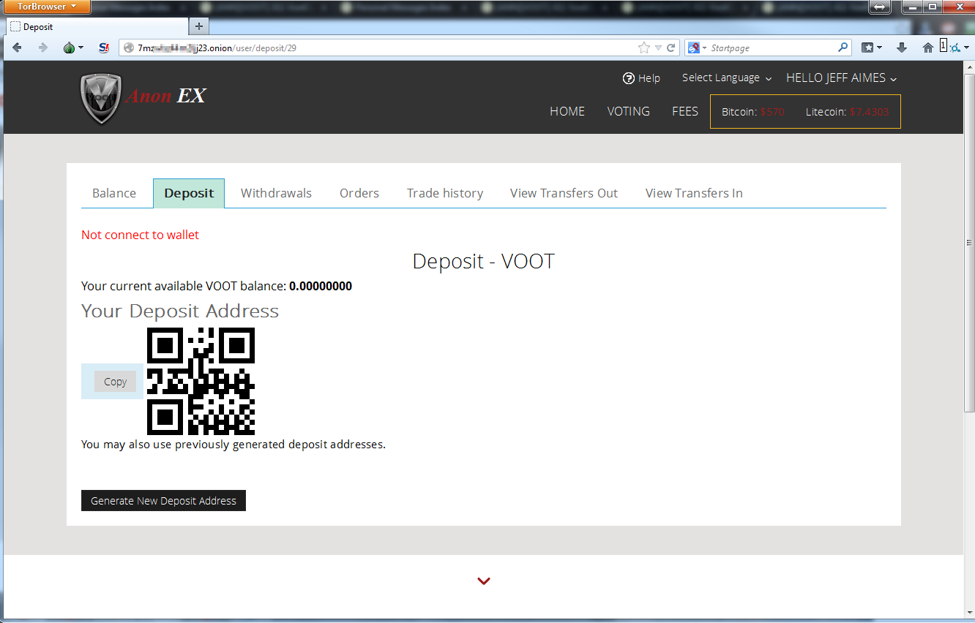Go back with the browser back arrow
The image size is (975, 623).
pos(17,48)
